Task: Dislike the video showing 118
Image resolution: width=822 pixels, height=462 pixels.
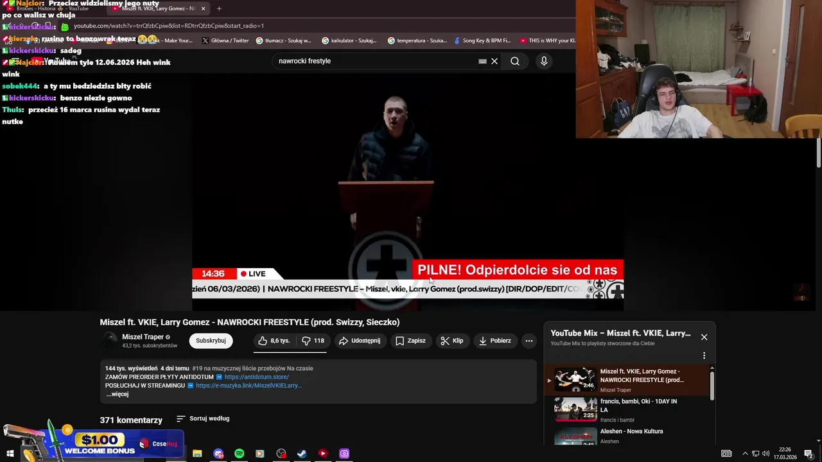Action: 313,341
